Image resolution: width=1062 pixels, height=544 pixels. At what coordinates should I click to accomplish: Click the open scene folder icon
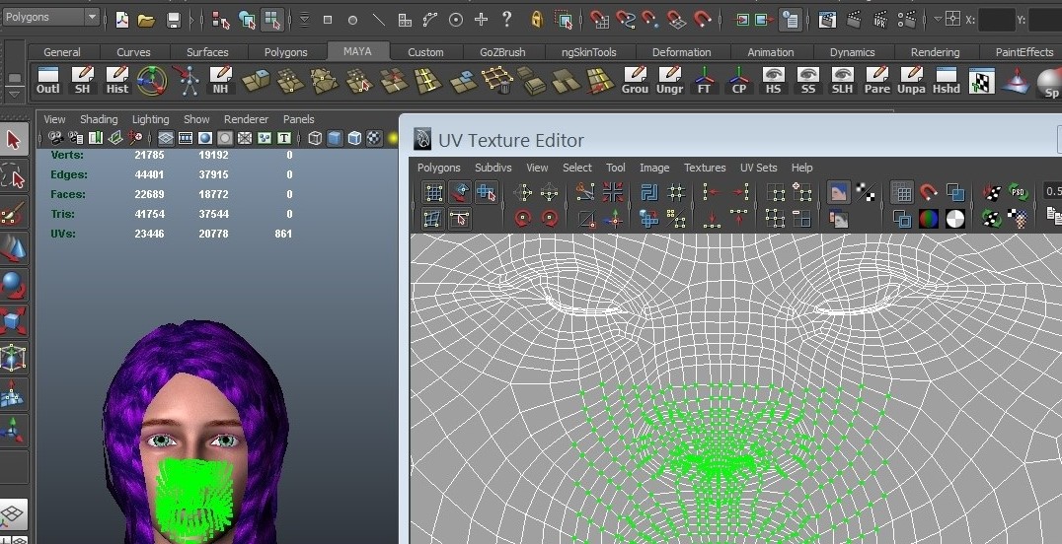coord(146,19)
